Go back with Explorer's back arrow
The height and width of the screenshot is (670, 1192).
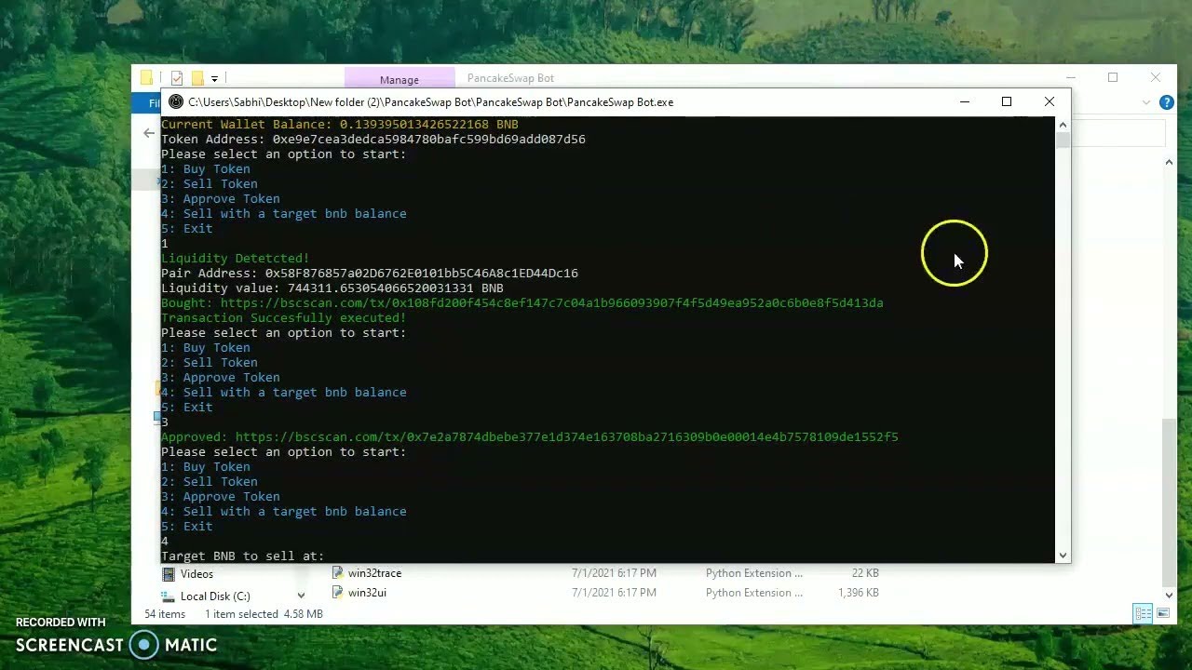click(x=149, y=133)
